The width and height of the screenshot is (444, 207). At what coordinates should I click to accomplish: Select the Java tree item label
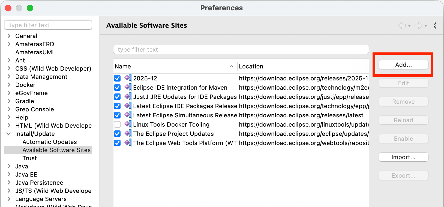tap(22, 166)
